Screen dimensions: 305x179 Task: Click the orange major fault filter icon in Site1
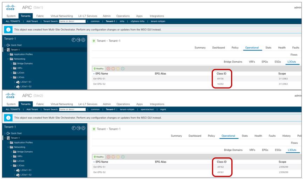(113, 69)
